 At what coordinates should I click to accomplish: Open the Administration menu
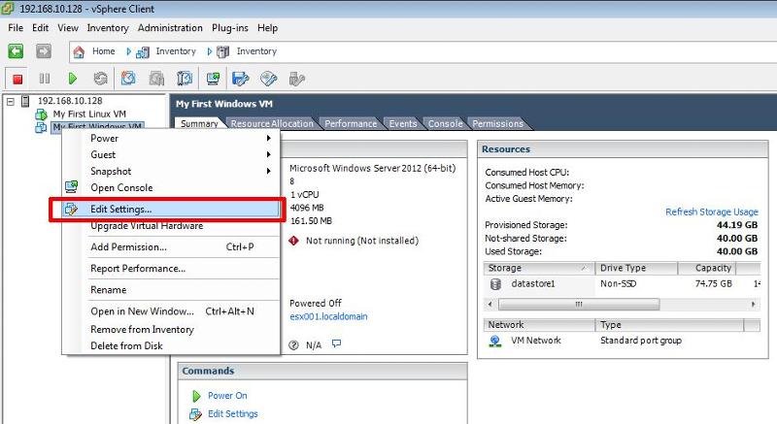pyautogui.click(x=170, y=28)
